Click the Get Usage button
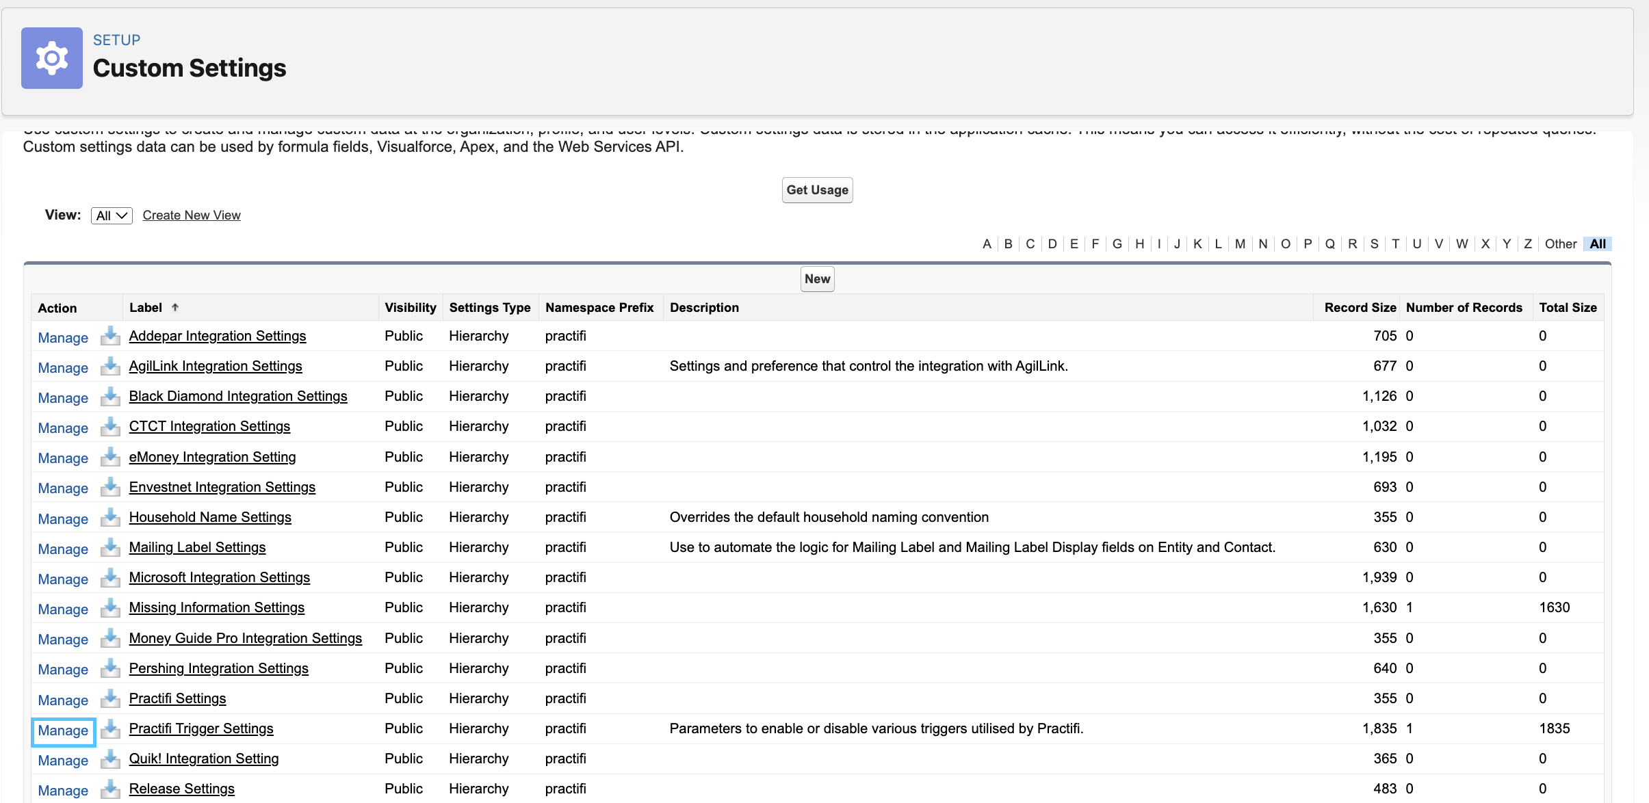This screenshot has width=1649, height=803. 818,190
